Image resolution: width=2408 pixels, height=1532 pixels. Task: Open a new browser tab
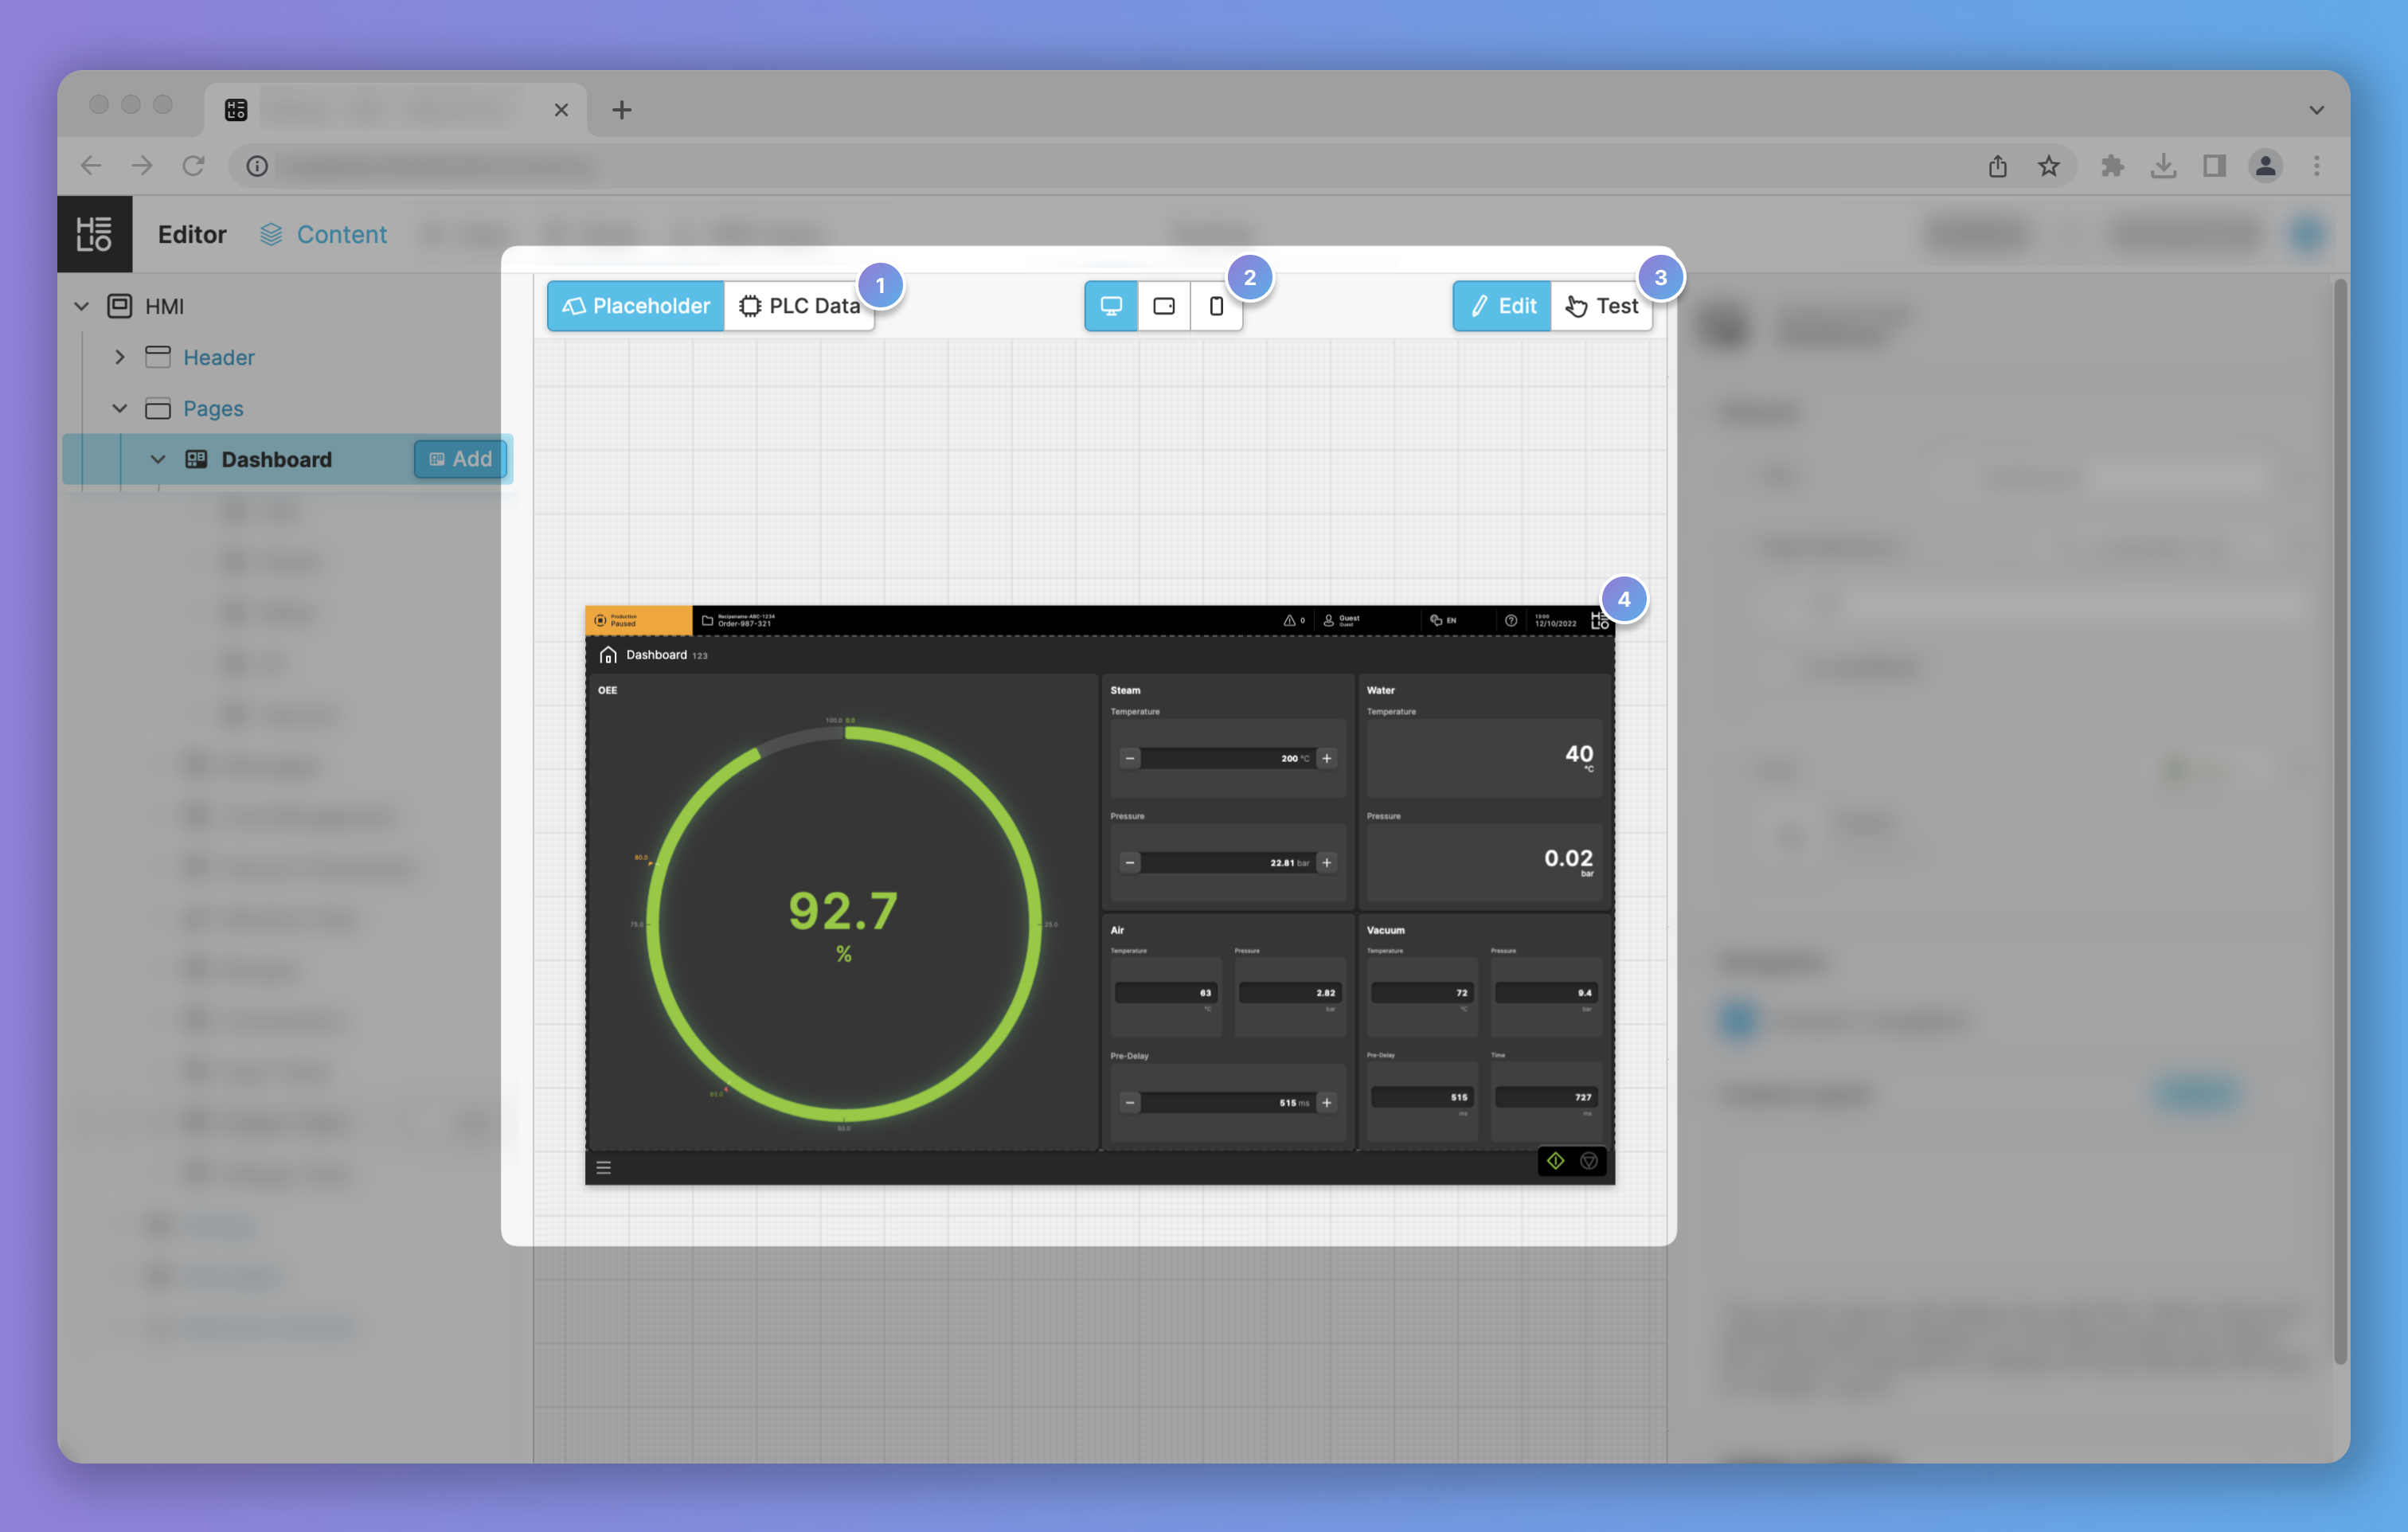tap(622, 110)
